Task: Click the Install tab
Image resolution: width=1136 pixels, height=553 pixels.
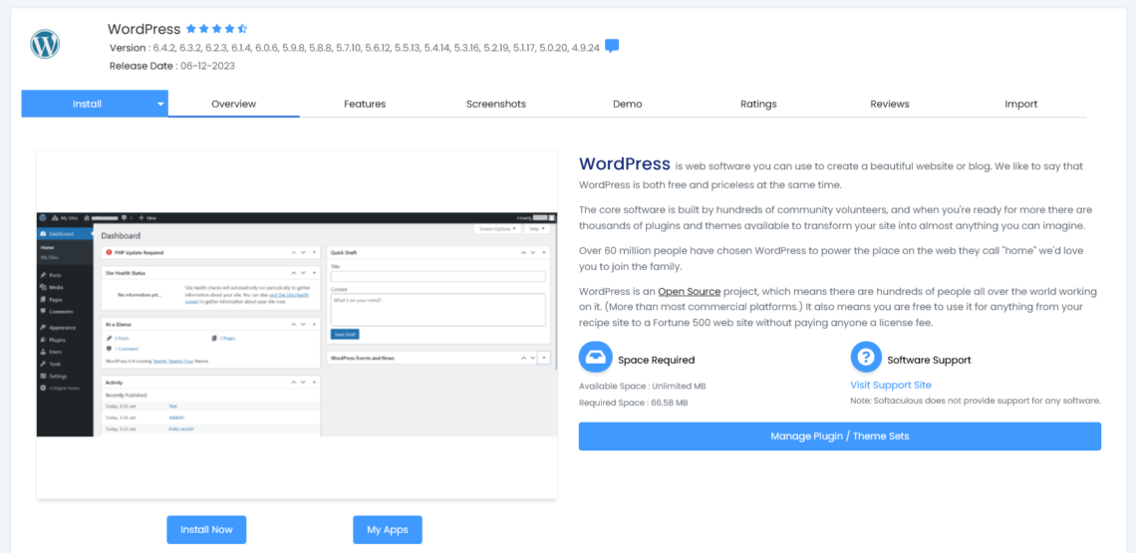Action: pos(87,104)
